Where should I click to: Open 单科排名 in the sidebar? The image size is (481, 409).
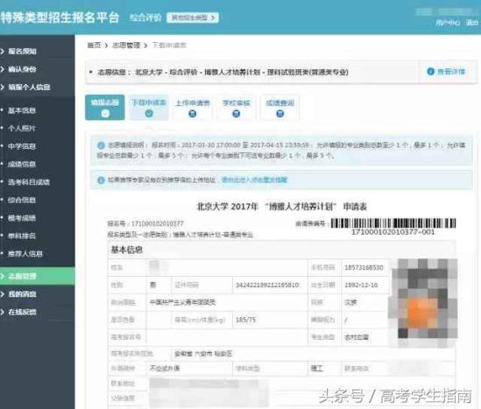coord(22,236)
